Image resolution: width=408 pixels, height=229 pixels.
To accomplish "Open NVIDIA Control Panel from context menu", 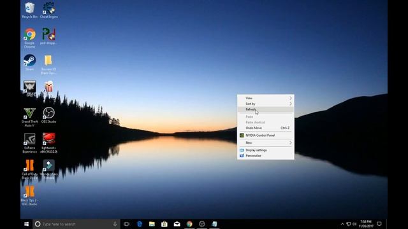I will (266, 135).
